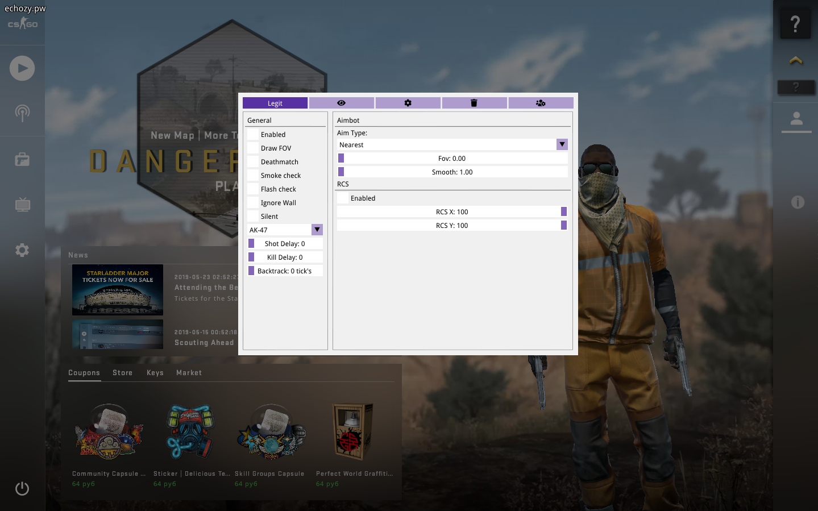Image resolution: width=818 pixels, height=511 pixels.
Task: Open the Scouting Ahead news thumbnail
Action: (x=118, y=334)
